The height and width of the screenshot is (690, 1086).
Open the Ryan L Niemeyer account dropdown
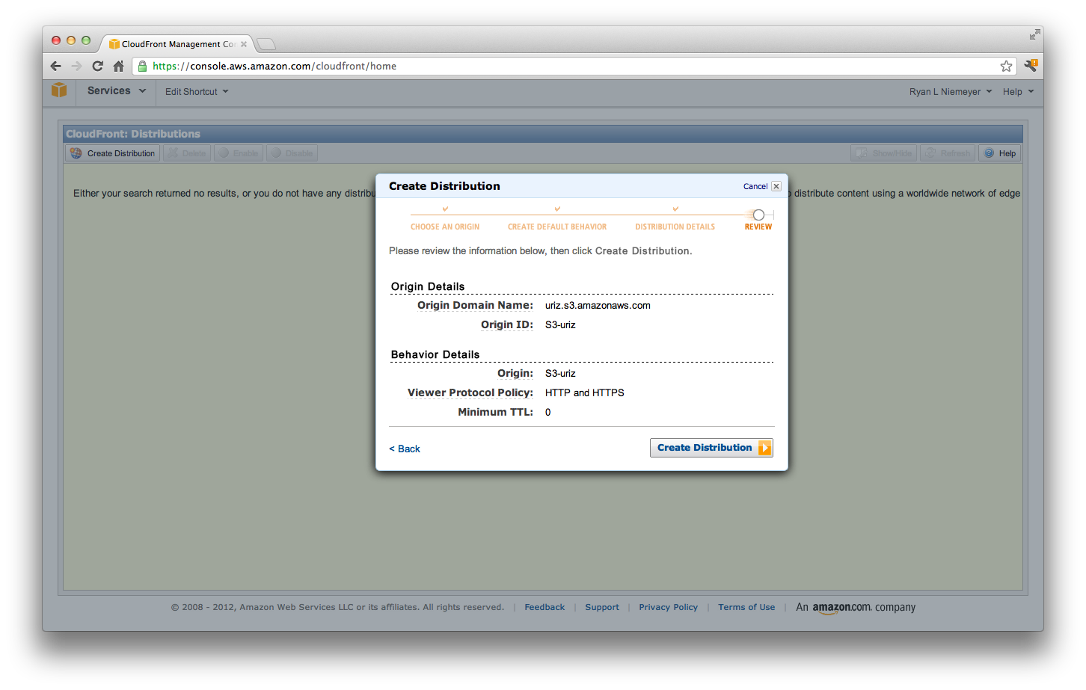950,91
